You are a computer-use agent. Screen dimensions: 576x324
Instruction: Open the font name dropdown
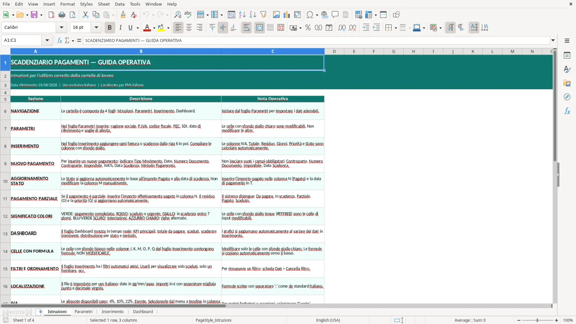pyautogui.click(x=62, y=28)
